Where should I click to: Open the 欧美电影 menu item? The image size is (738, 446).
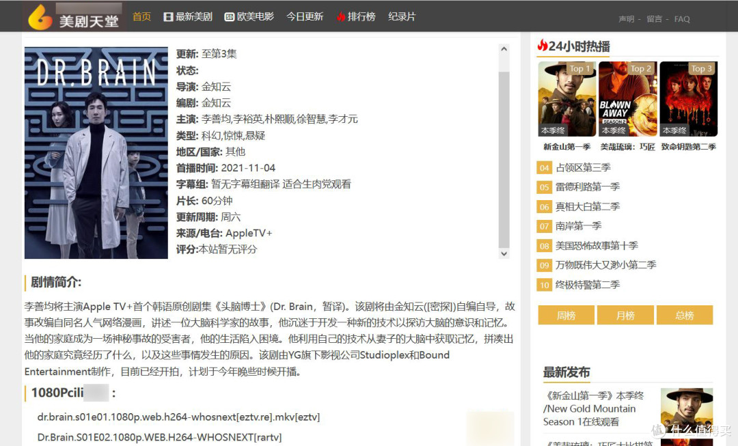pos(255,16)
